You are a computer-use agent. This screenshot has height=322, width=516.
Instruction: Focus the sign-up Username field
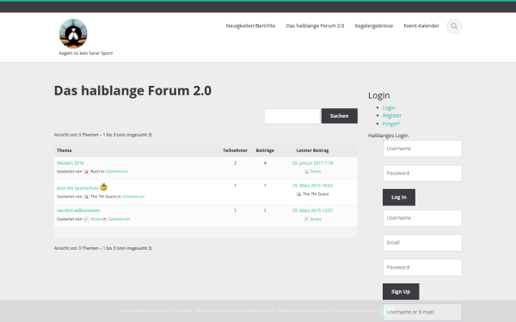(422, 218)
